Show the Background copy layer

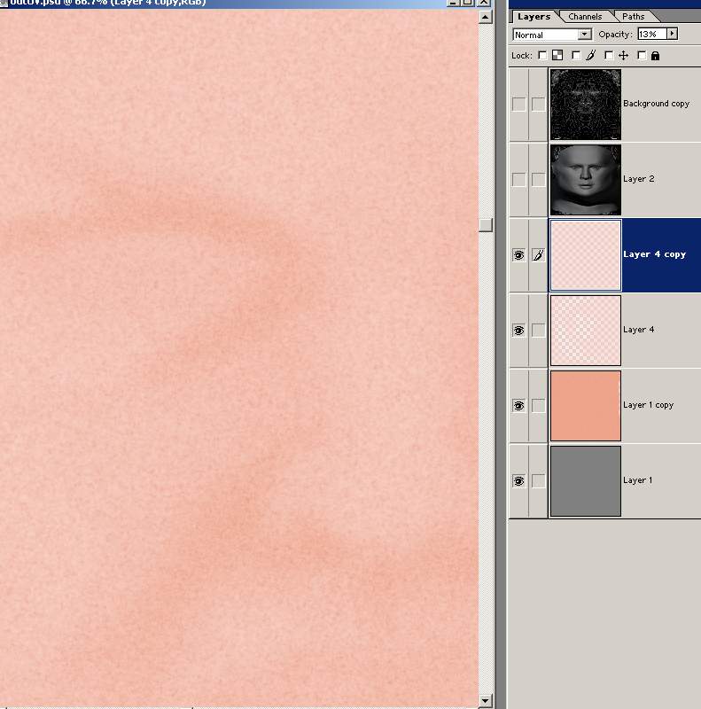click(x=519, y=105)
